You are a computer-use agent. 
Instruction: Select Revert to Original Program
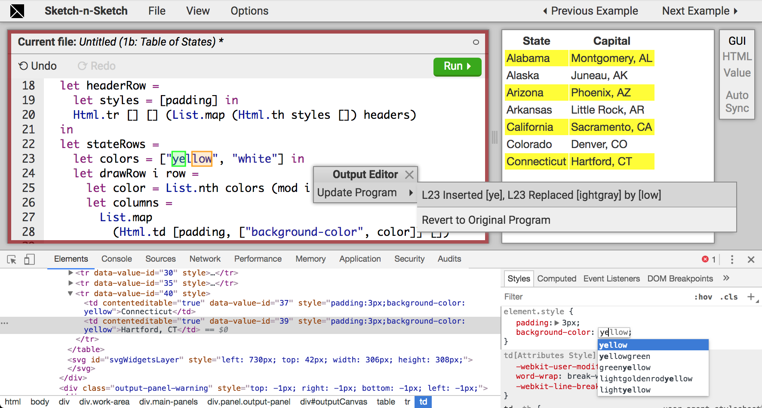tap(577, 220)
